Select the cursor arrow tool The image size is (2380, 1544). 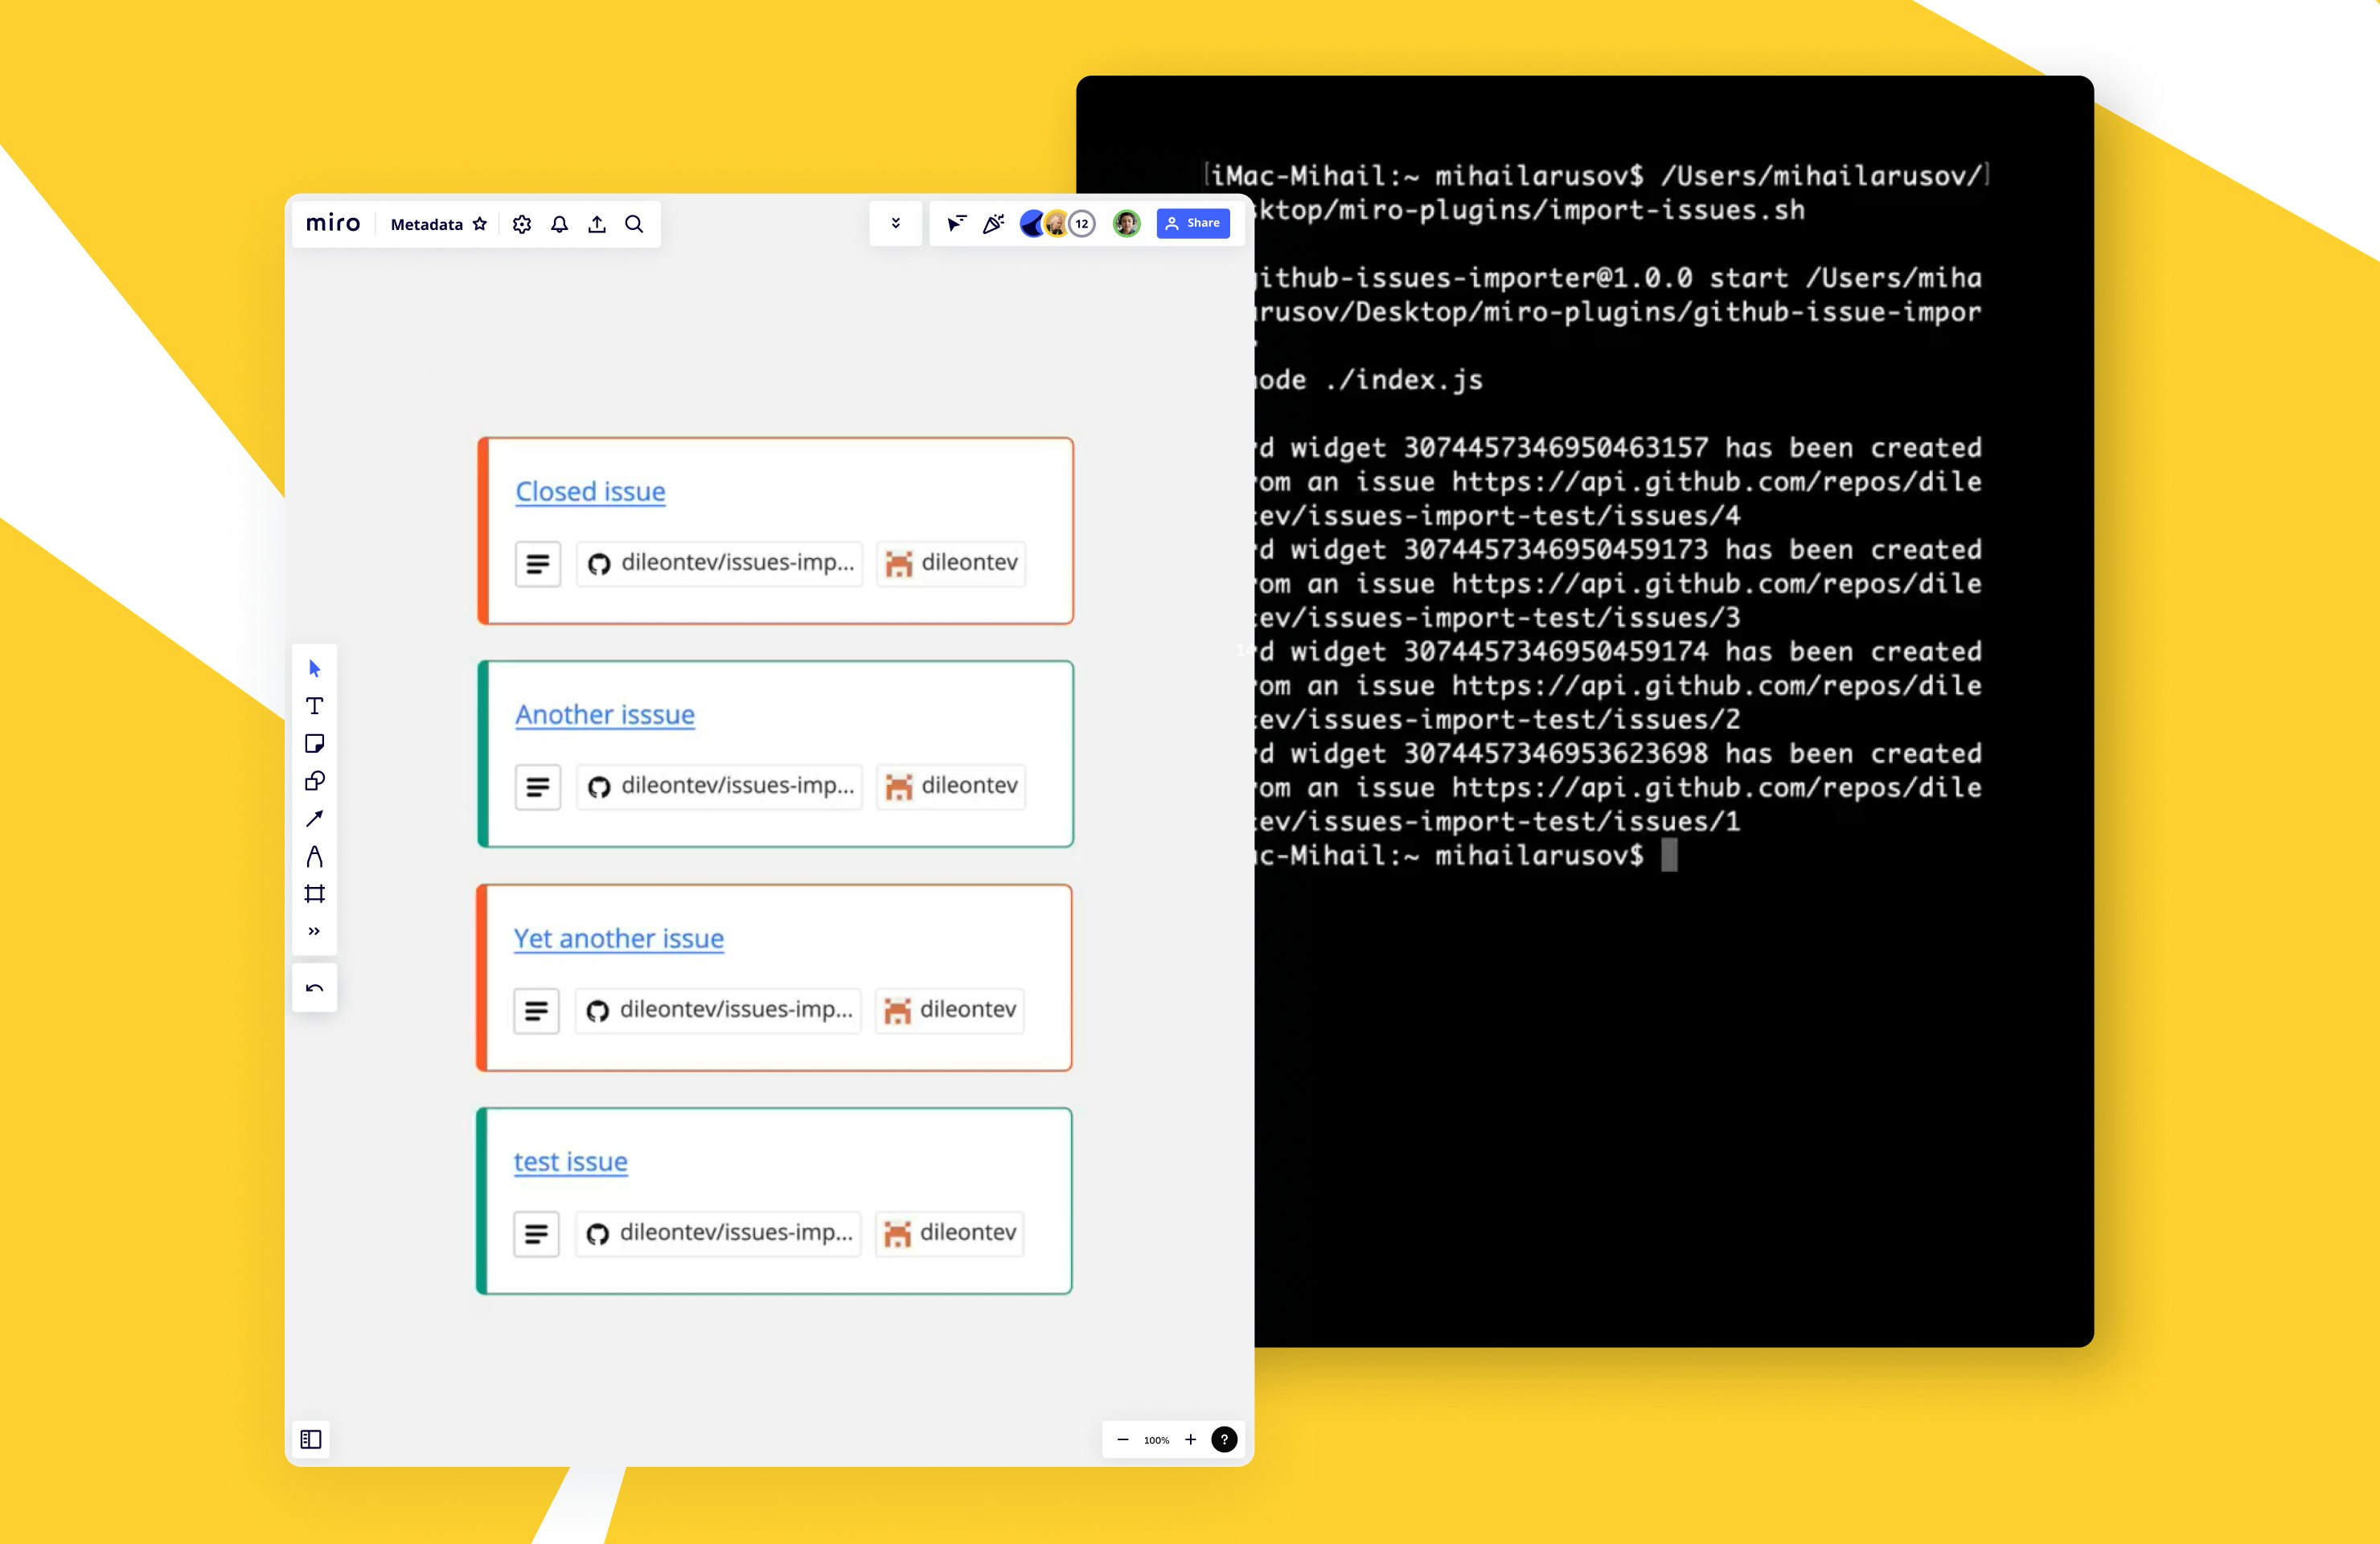[314, 668]
